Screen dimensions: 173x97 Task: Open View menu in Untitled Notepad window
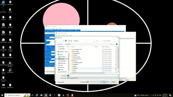pos(67,35)
